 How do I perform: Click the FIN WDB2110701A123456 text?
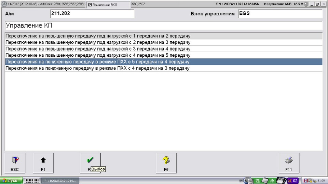pos(237,4)
